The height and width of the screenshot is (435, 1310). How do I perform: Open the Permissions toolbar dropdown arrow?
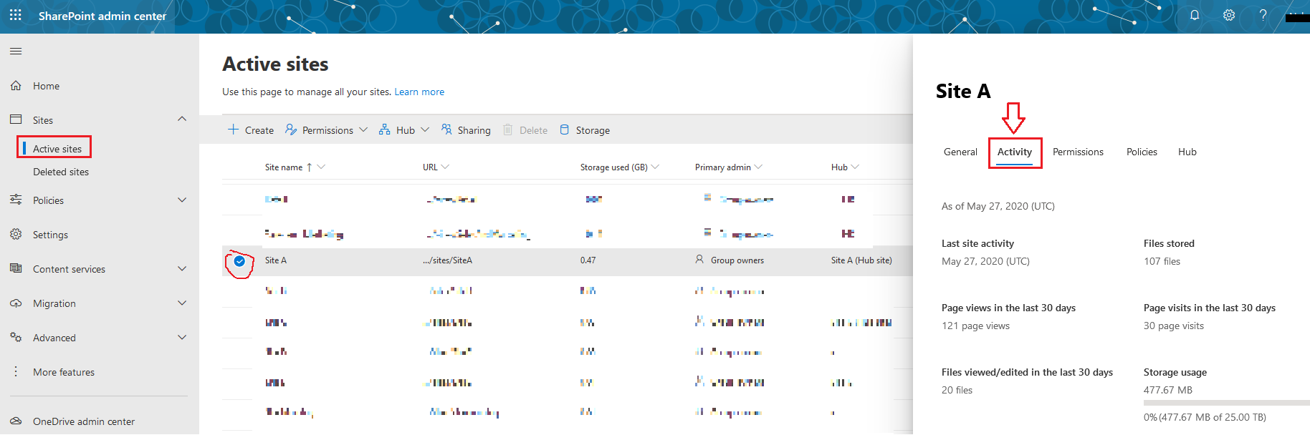363,130
